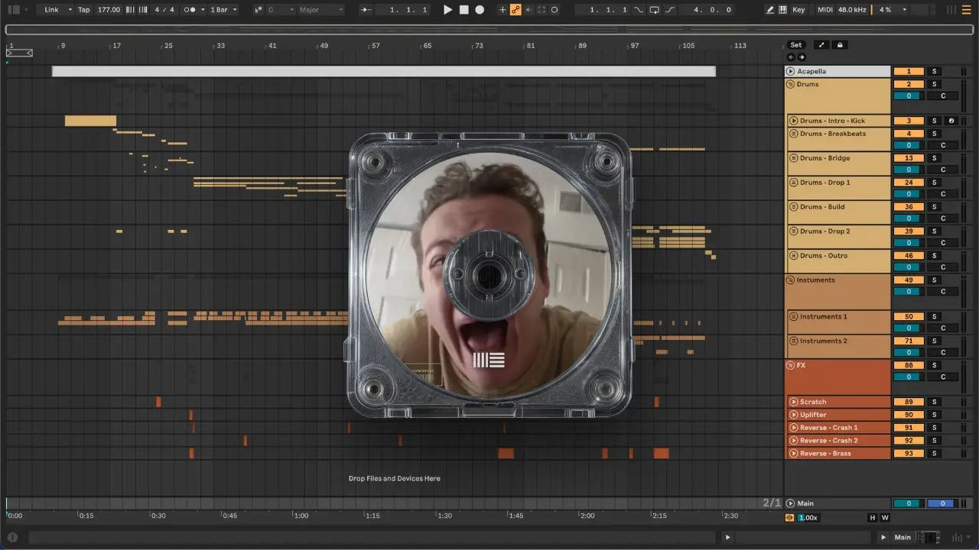Click the info view icon at bottom-left
Viewport: 979px width, 550px height.
pyautogui.click(x=12, y=537)
